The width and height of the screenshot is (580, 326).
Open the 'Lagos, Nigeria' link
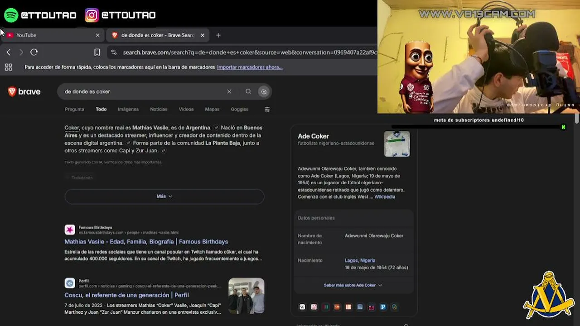point(360,260)
